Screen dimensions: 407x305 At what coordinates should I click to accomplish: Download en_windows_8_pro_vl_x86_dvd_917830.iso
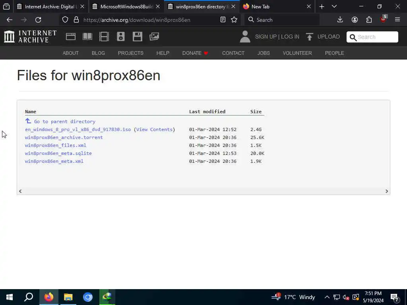click(78, 129)
